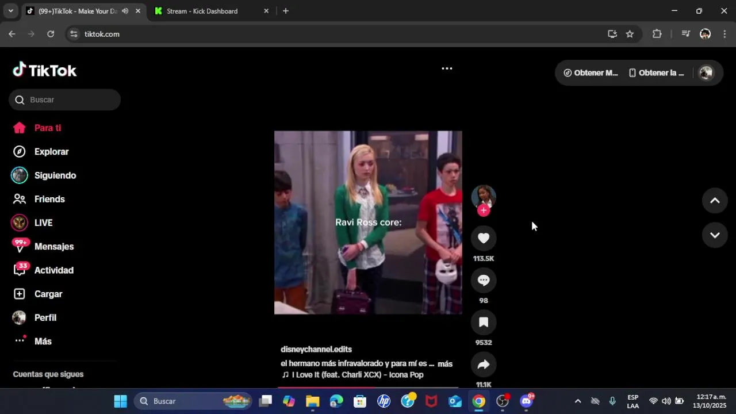The height and width of the screenshot is (414, 736).
Task: Click the Mensajes icon with 99+ badge
Action: [20, 246]
